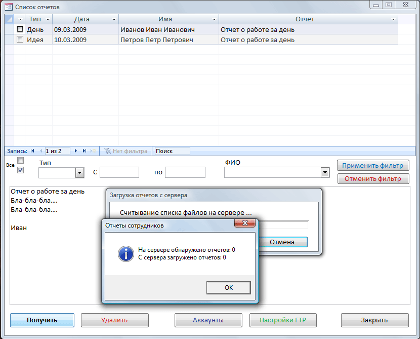The image size is (420, 339).
Task: Click the loading progress bar
Action: point(283,224)
